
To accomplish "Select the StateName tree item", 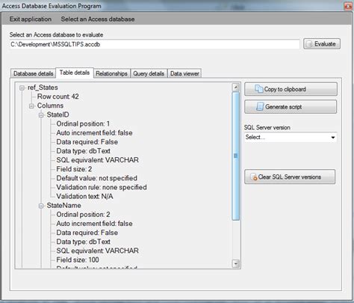I will point(63,206).
